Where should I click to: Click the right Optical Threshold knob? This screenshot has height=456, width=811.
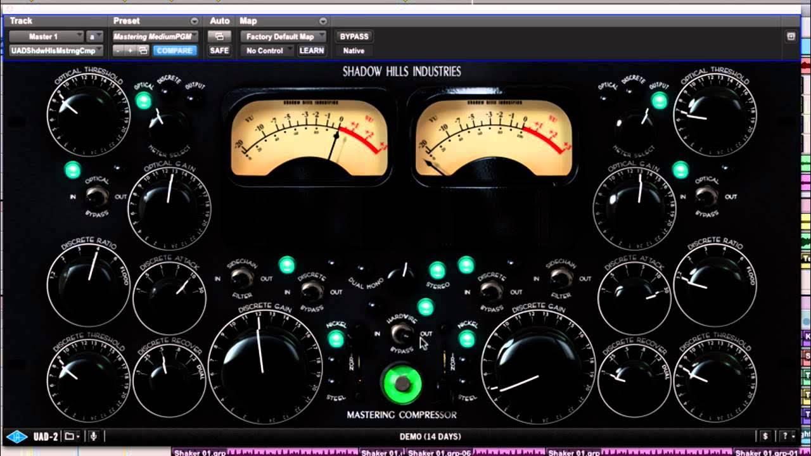[715, 115]
